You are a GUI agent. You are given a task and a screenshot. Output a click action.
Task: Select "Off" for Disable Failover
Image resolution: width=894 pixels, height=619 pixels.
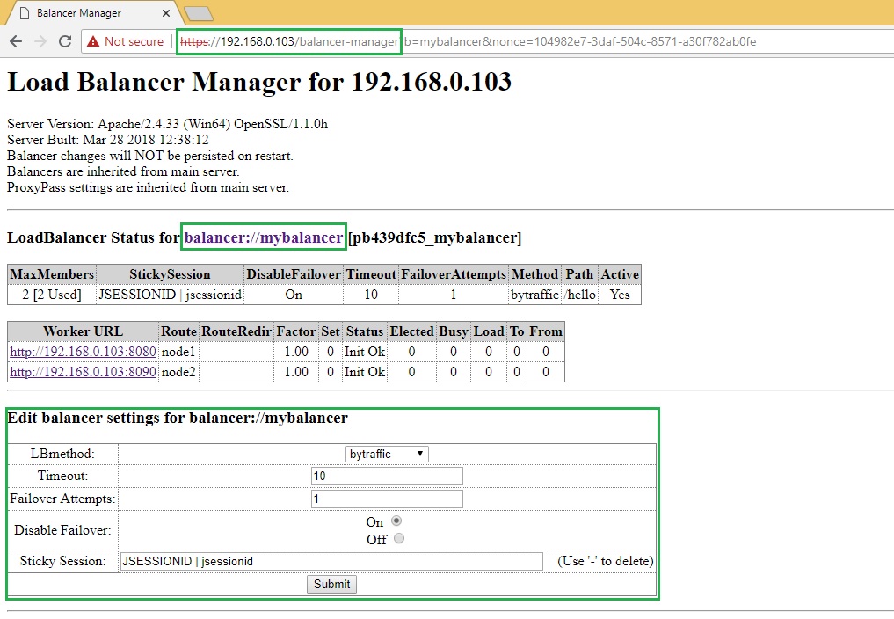(x=398, y=538)
